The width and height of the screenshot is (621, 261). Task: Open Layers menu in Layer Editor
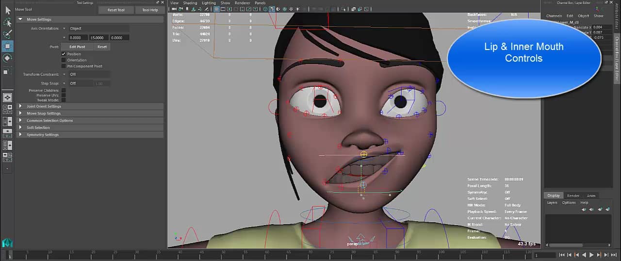(x=553, y=203)
